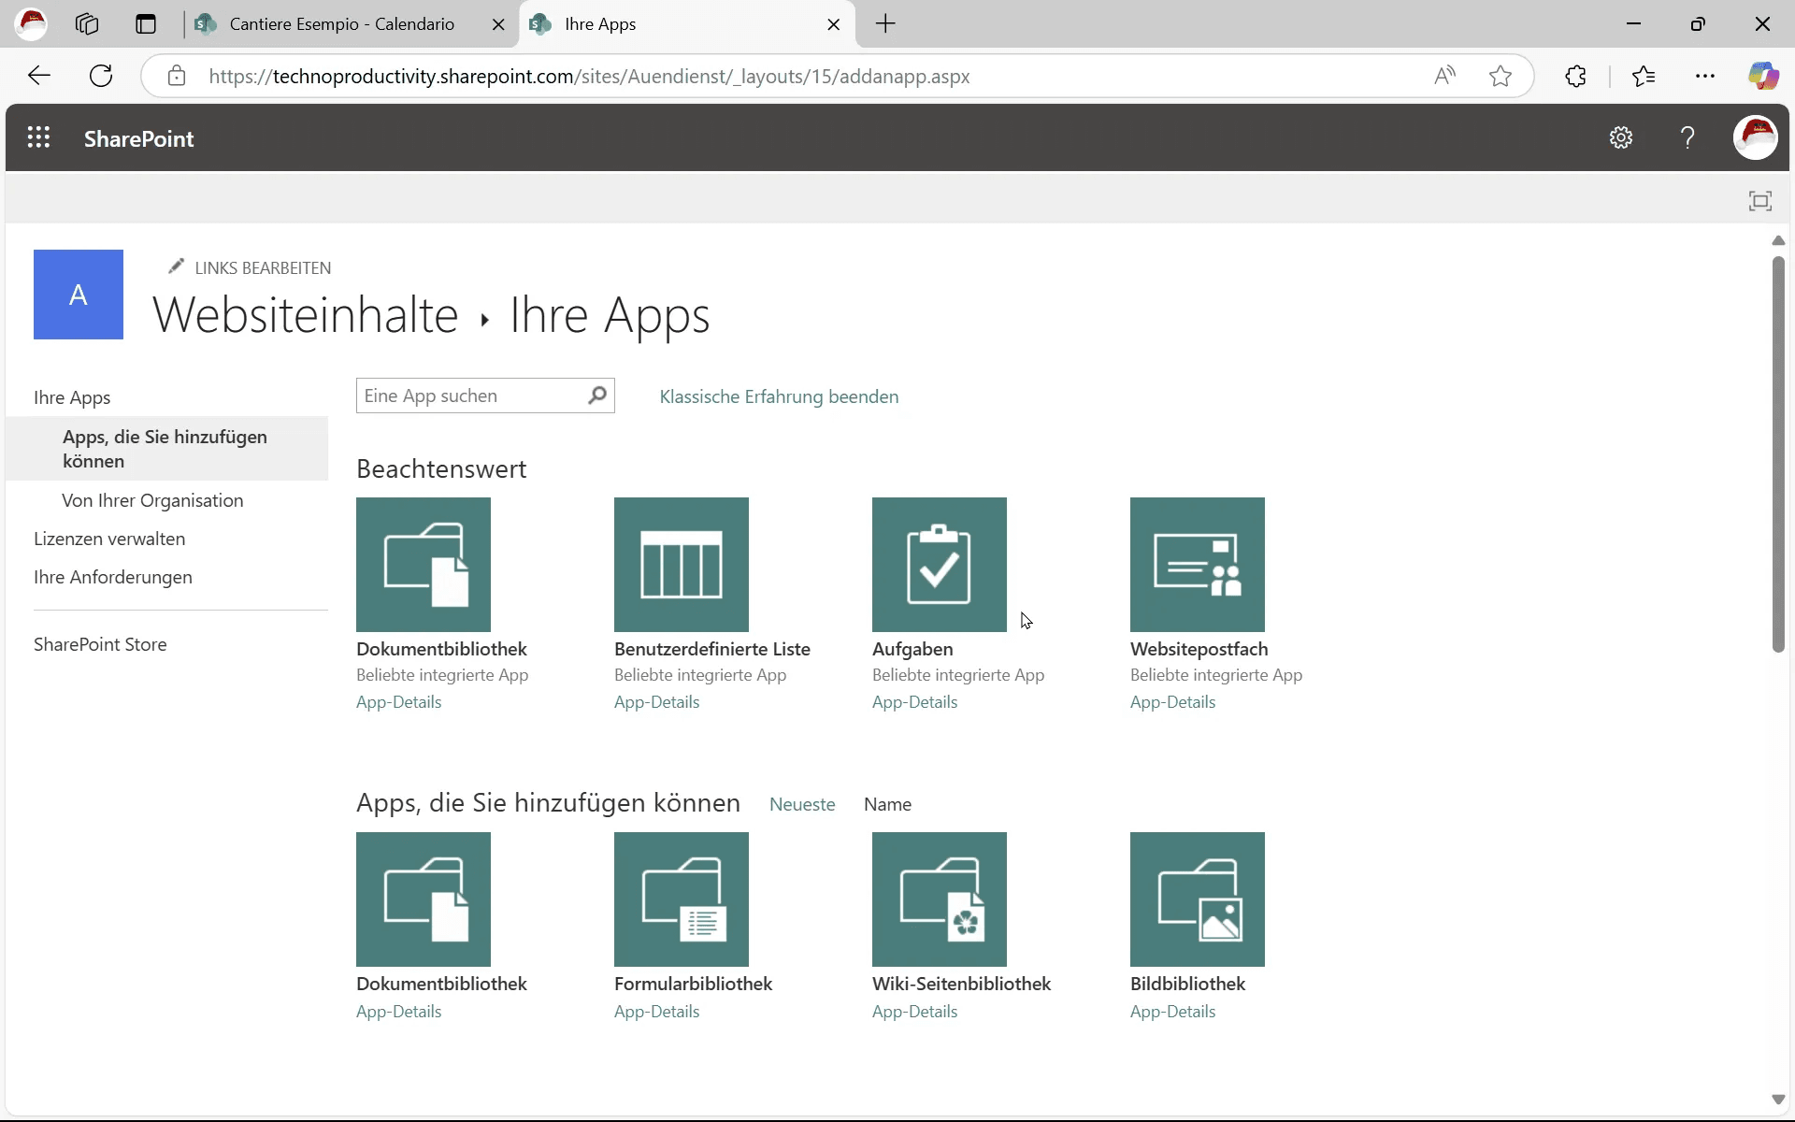1795x1122 pixels.
Task: Open Websiteinhalte breadcrumb link
Action: click(x=306, y=315)
